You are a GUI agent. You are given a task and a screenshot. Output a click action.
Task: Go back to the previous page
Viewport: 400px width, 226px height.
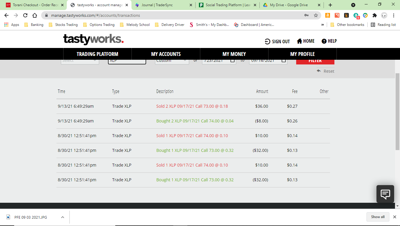[6, 15]
